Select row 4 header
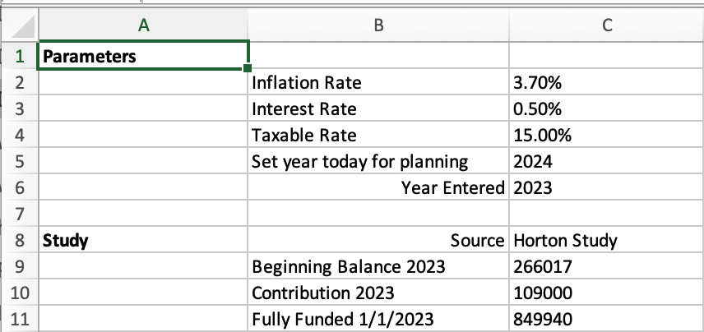This screenshot has width=704, height=332. tap(21, 136)
